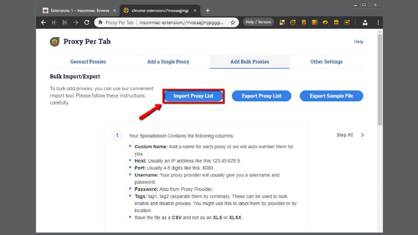Screen dimensions: 418x235
Task: Click the Help / Version button
Action: click(258, 22)
